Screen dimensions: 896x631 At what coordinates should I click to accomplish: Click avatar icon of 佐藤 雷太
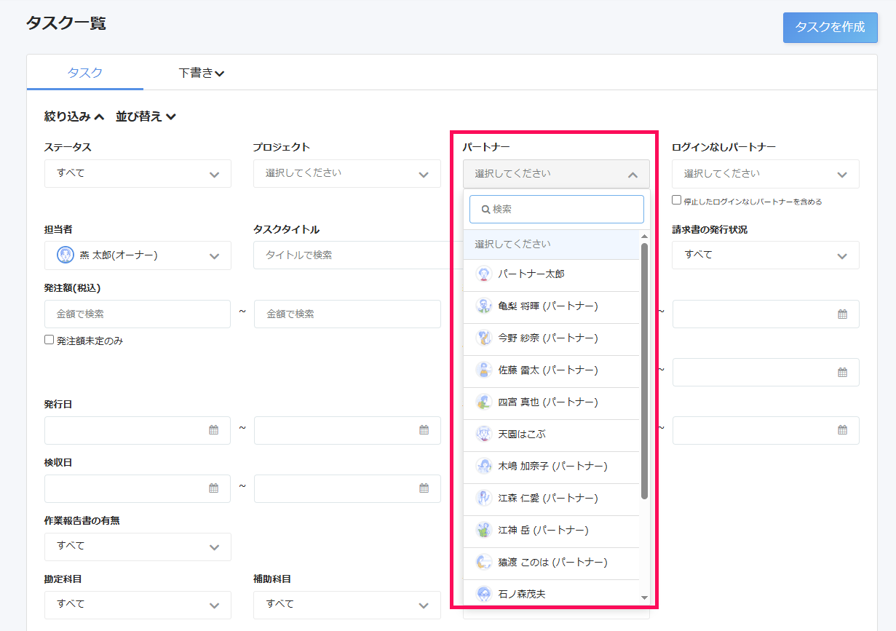484,370
